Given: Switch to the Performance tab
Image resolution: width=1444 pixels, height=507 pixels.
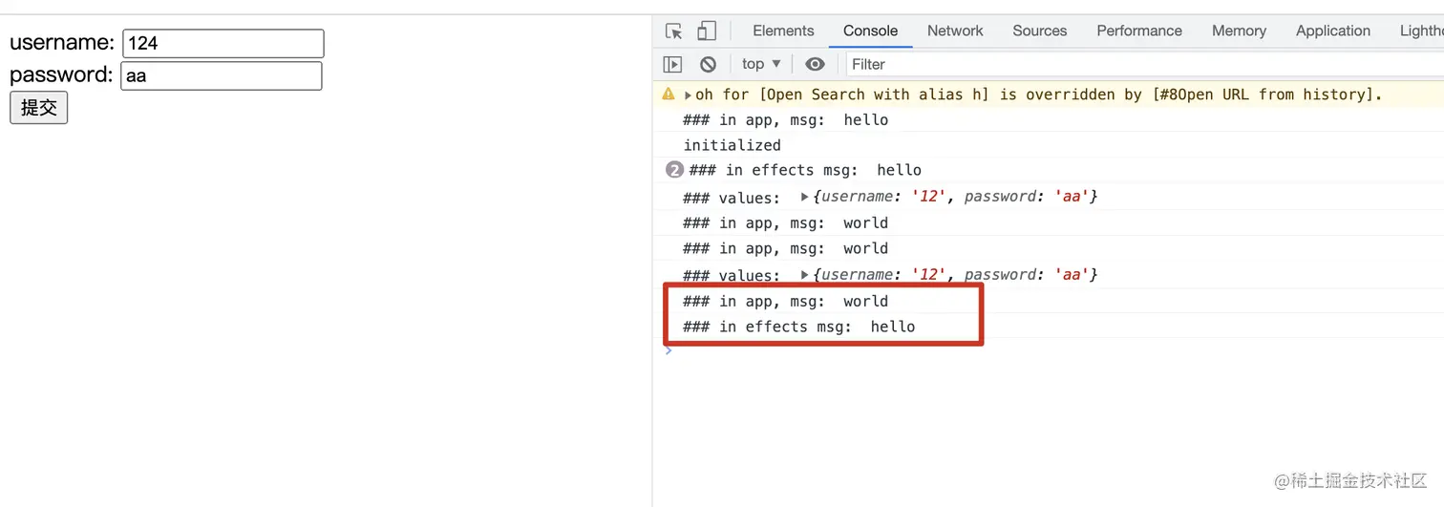Looking at the screenshot, I should (x=1139, y=31).
